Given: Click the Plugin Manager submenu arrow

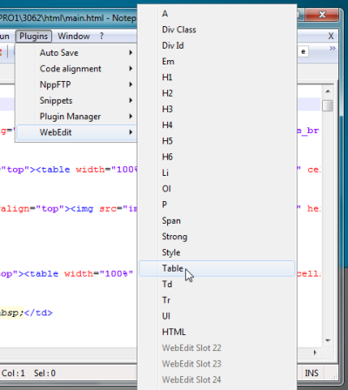Looking at the screenshot, I should pos(130,117).
